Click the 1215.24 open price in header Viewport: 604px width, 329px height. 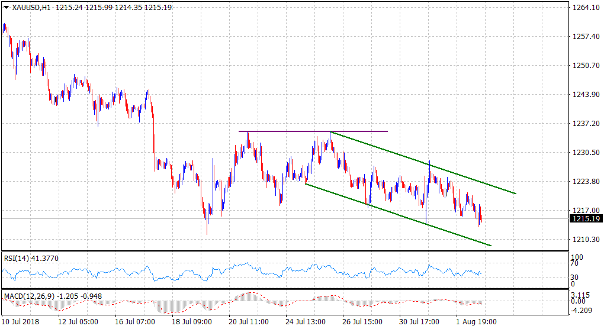coord(69,8)
